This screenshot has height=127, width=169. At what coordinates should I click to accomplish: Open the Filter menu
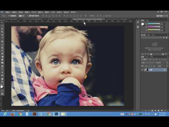[x=47, y=12]
